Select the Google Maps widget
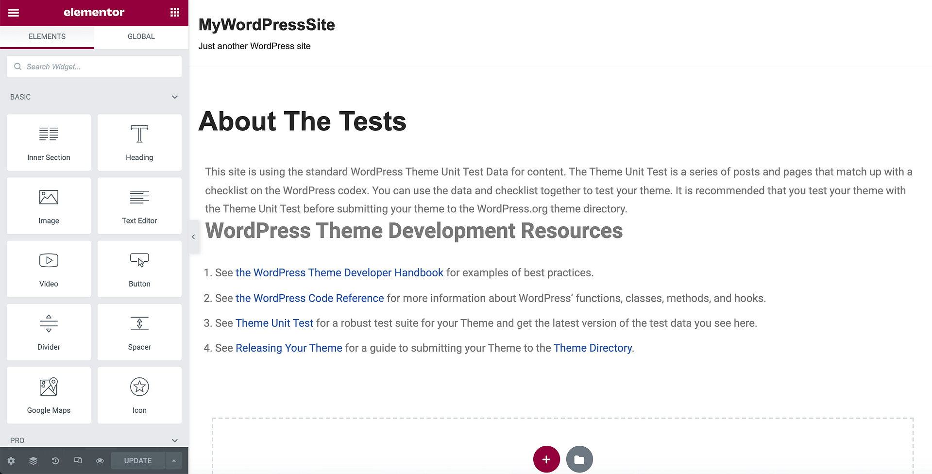 pyautogui.click(x=49, y=395)
